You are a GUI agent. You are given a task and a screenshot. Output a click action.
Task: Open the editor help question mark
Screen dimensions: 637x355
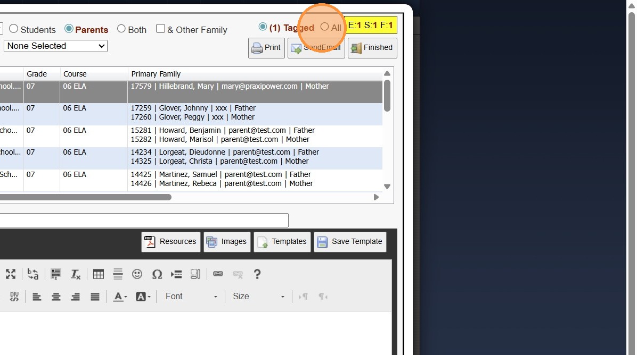point(257,274)
